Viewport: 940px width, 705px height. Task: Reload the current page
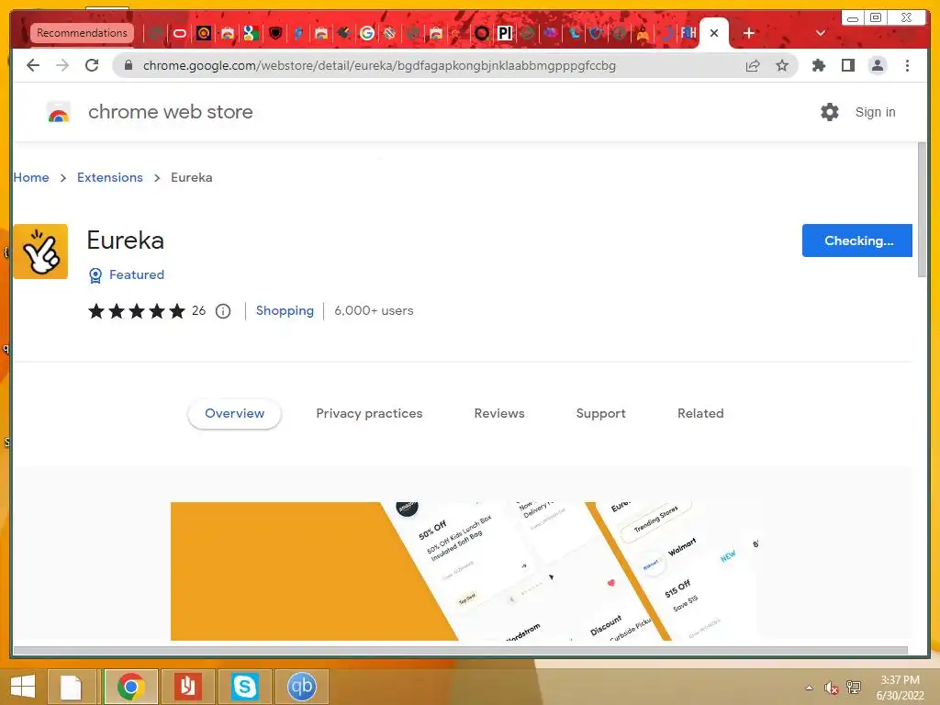(92, 65)
